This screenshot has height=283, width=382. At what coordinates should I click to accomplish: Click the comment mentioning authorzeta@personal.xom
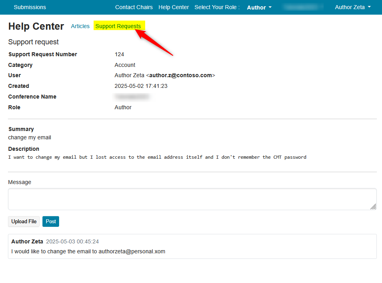pyautogui.click(x=88, y=251)
